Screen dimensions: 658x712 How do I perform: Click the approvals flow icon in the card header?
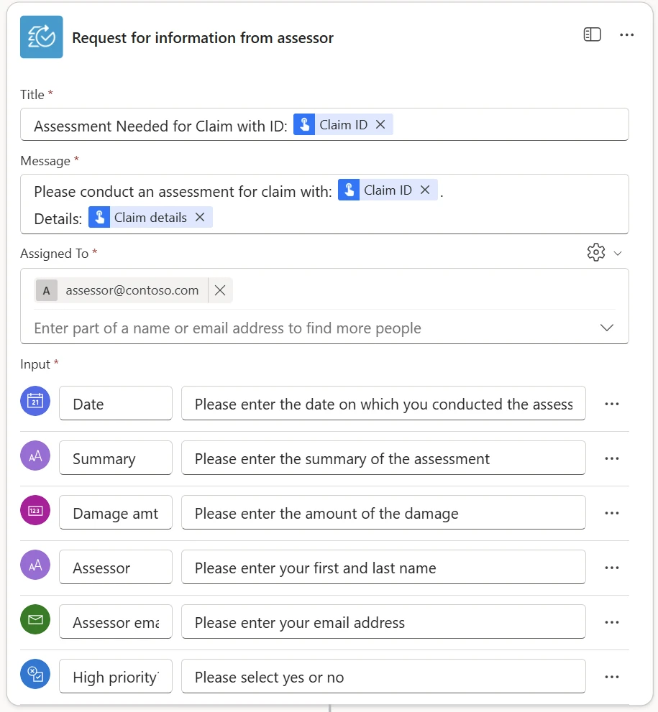(x=41, y=36)
